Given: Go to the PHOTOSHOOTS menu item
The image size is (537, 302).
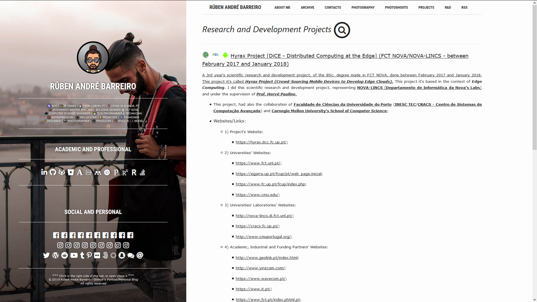Looking at the screenshot, I should pos(396,8).
